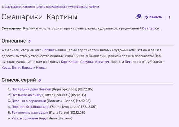Click the Описание heading text
The height and width of the screenshot is (127, 179).
(x=14, y=41)
